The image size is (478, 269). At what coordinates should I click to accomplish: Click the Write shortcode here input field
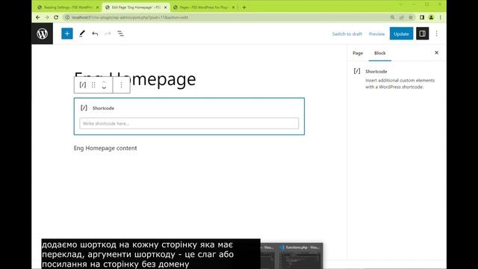189,123
